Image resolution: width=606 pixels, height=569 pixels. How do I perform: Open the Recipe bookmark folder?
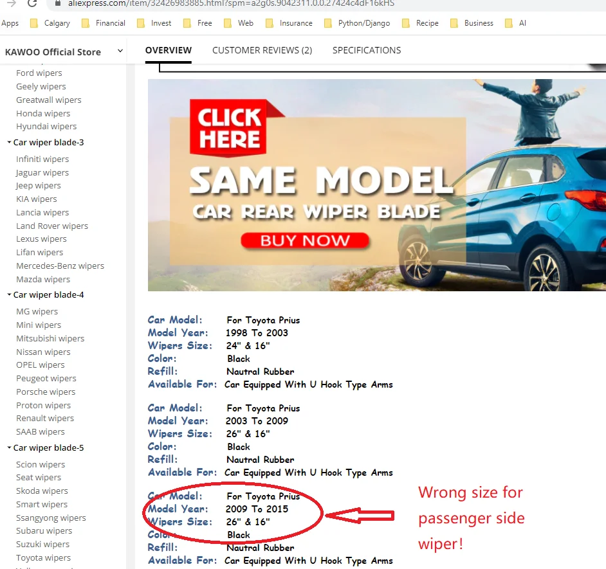tap(421, 23)
